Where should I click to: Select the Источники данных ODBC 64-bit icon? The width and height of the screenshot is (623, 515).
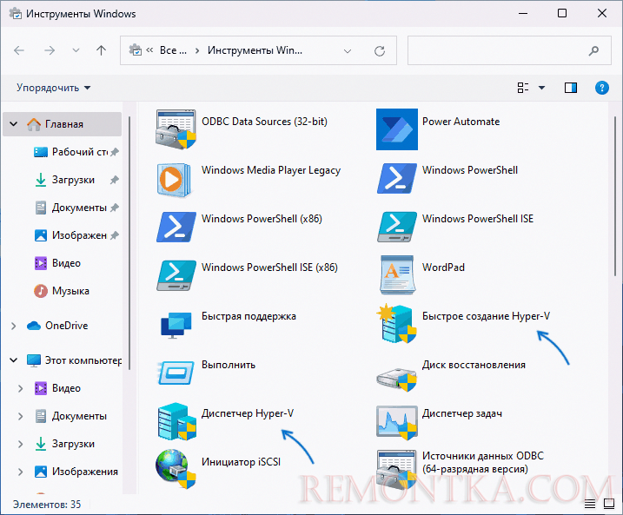(396, 469)
